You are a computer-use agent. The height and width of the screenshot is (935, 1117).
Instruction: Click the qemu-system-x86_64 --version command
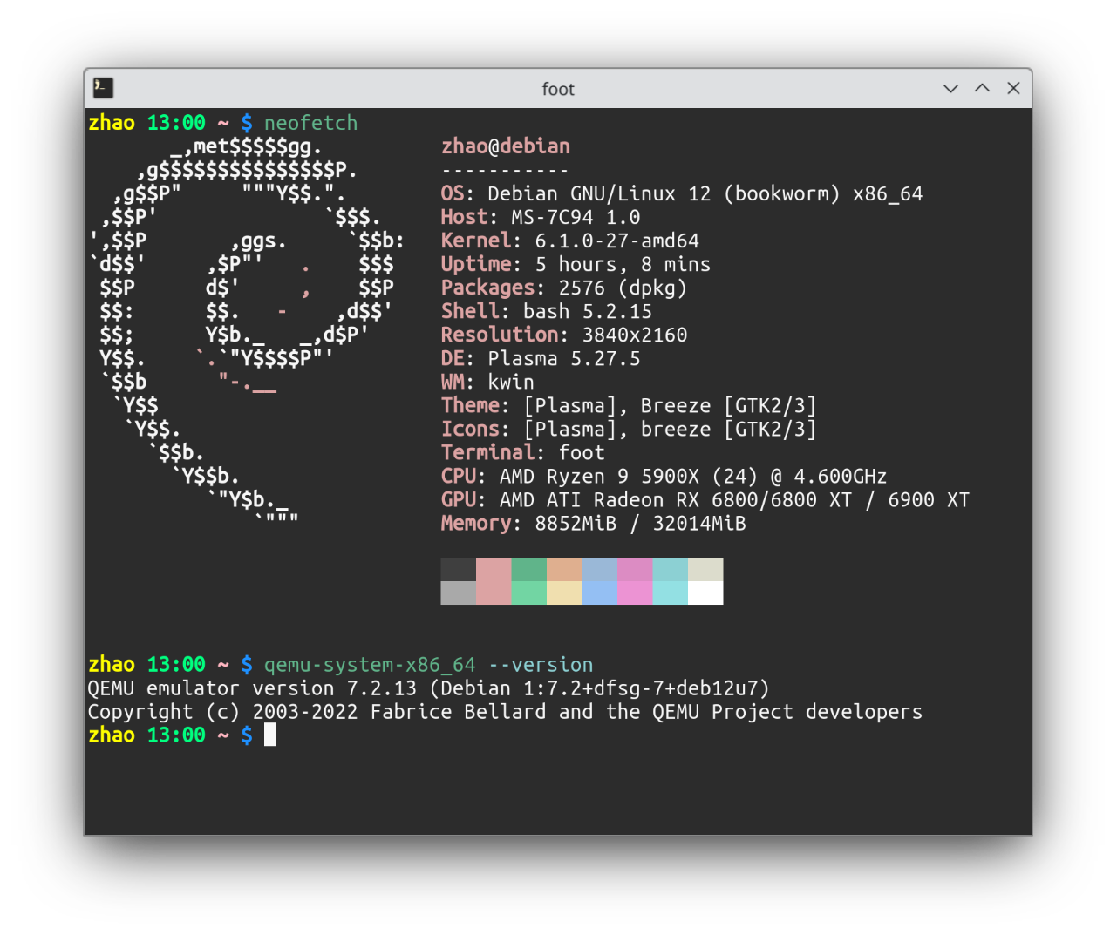pos(427,664)
